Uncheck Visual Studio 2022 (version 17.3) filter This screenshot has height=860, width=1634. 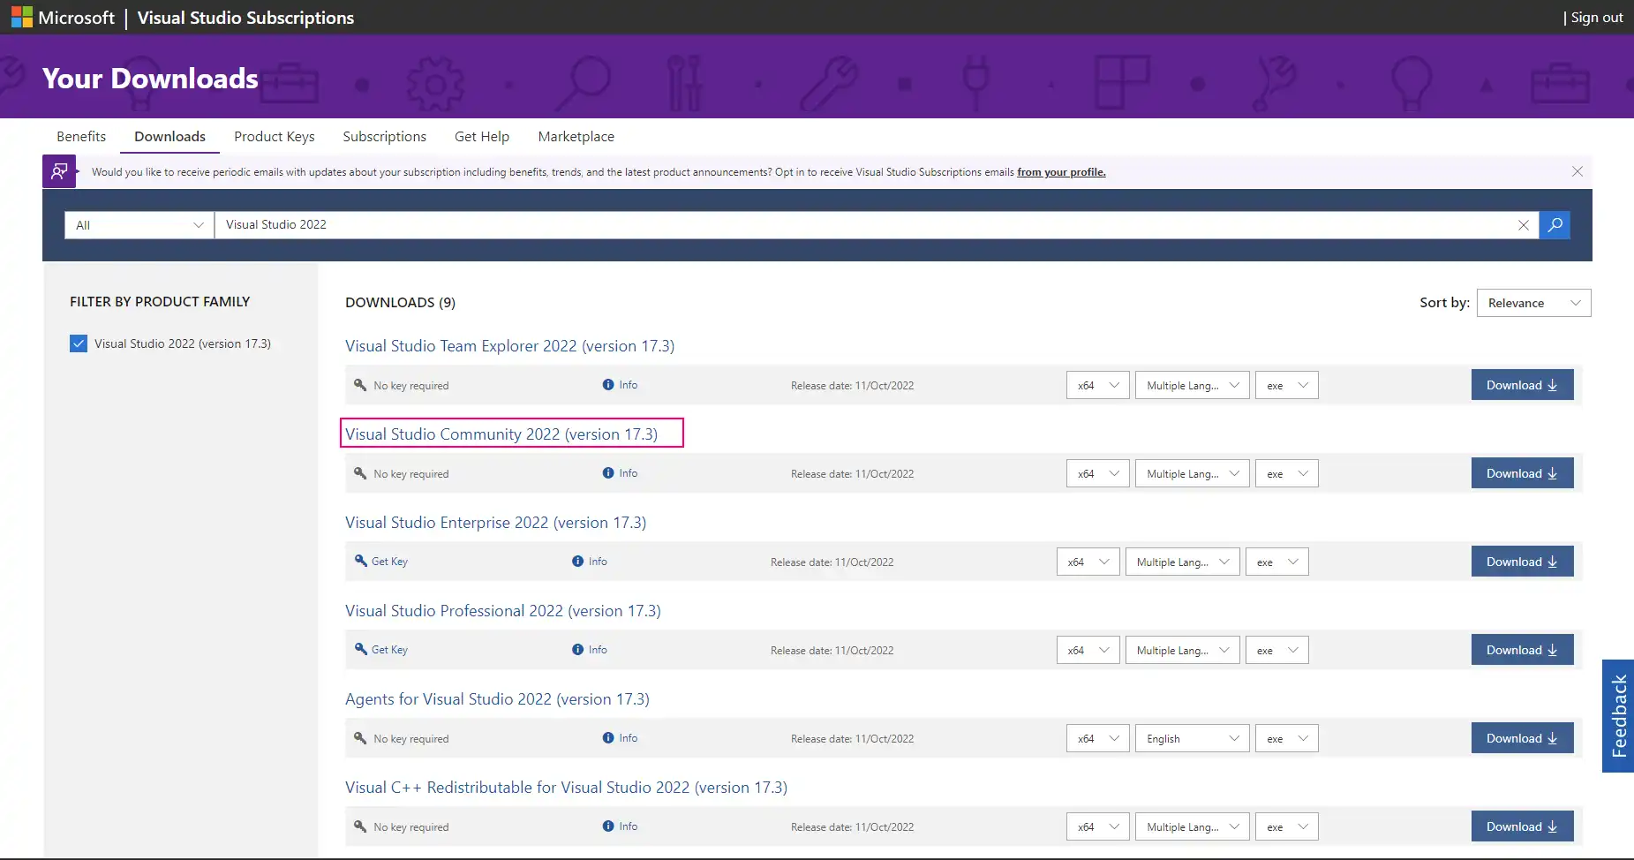coord(79,343)
